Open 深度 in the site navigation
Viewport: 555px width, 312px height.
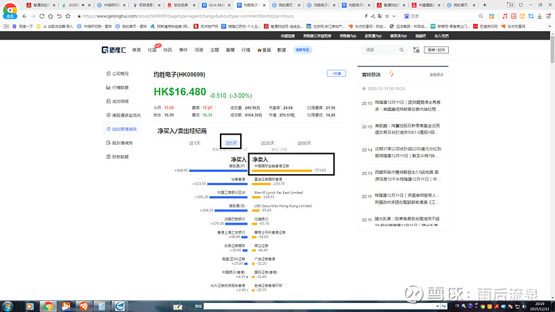click(x=199, y=50)
